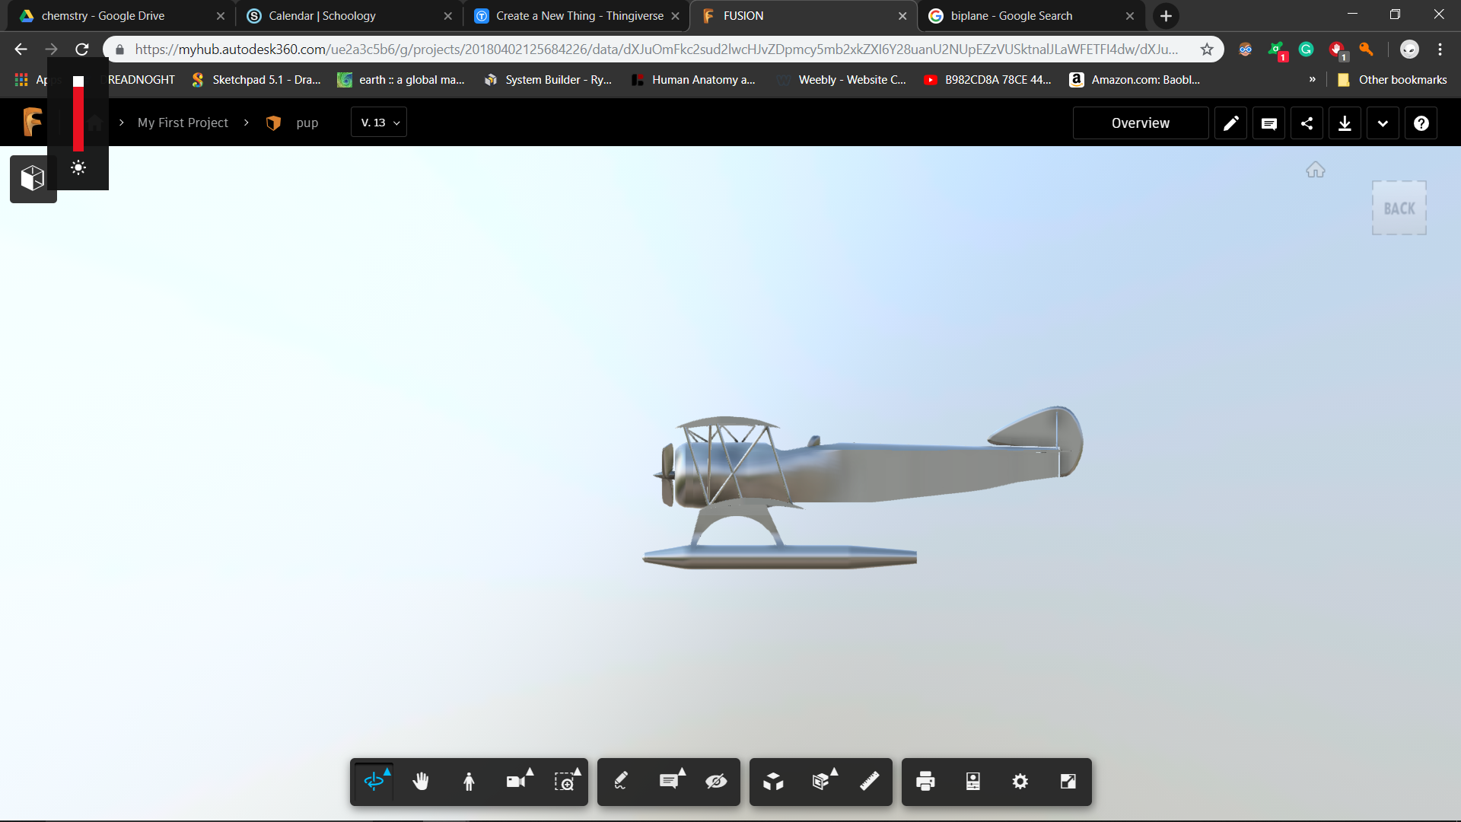Click the Explode model tool
The width and height of the screenshot is (1461, 822).
(x=773, y=782)
